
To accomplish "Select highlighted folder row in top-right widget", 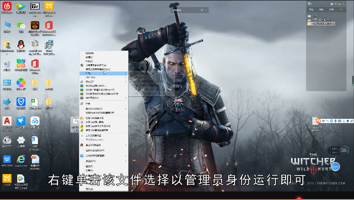I will 321,24.
